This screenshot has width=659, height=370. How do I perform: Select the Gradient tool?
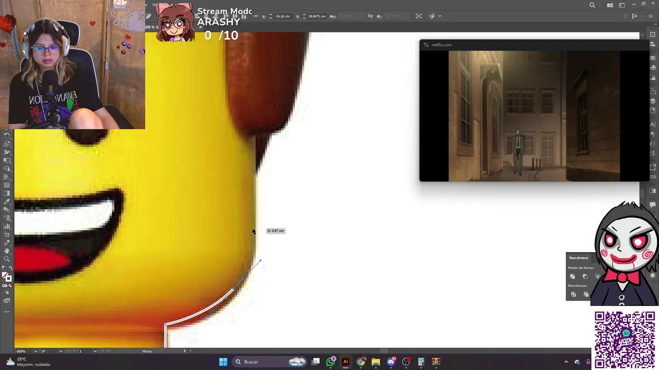(x=7, y=193)
